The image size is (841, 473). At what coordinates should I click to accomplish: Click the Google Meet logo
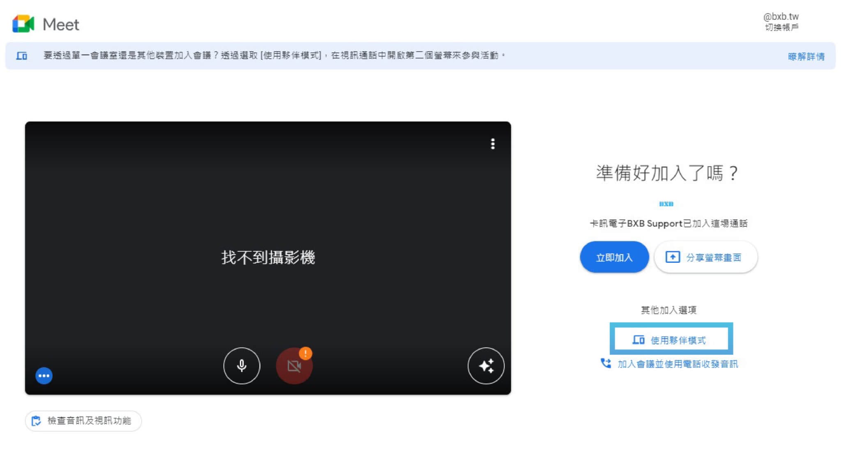tap(23, 23)
